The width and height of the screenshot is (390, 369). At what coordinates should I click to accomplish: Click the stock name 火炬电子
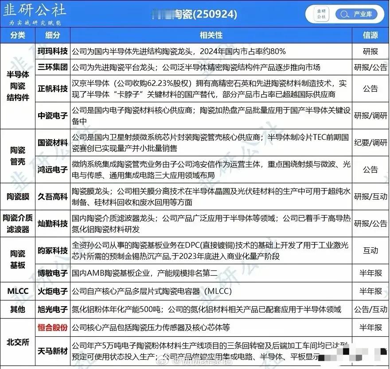tap(52, 291)
